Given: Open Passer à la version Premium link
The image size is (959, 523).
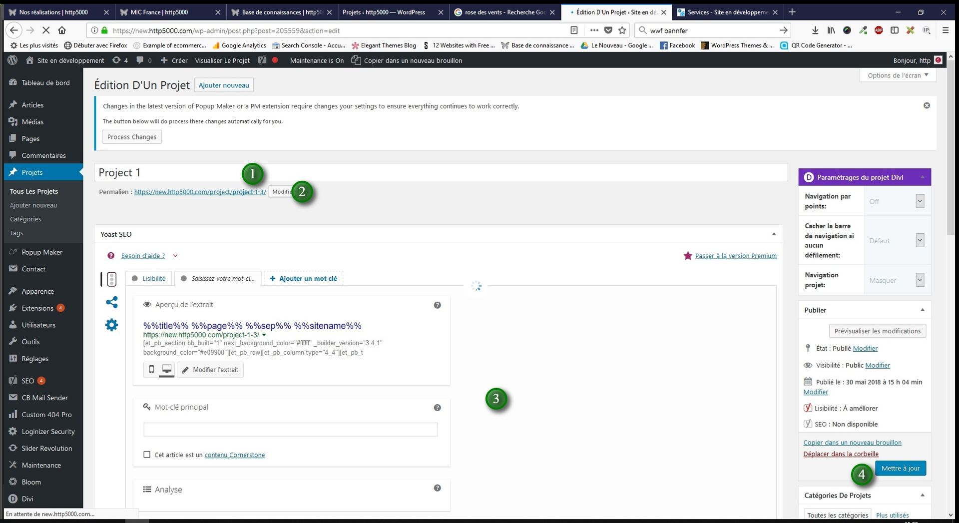Looking at the screenshot, I should (x=736, y=256).
